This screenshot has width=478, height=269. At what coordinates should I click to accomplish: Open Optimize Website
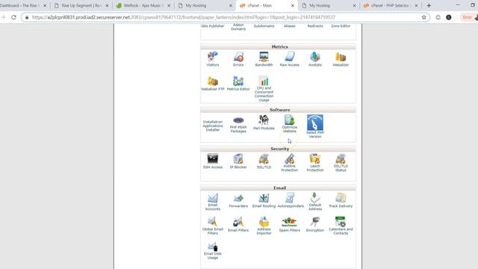[289, 124]
